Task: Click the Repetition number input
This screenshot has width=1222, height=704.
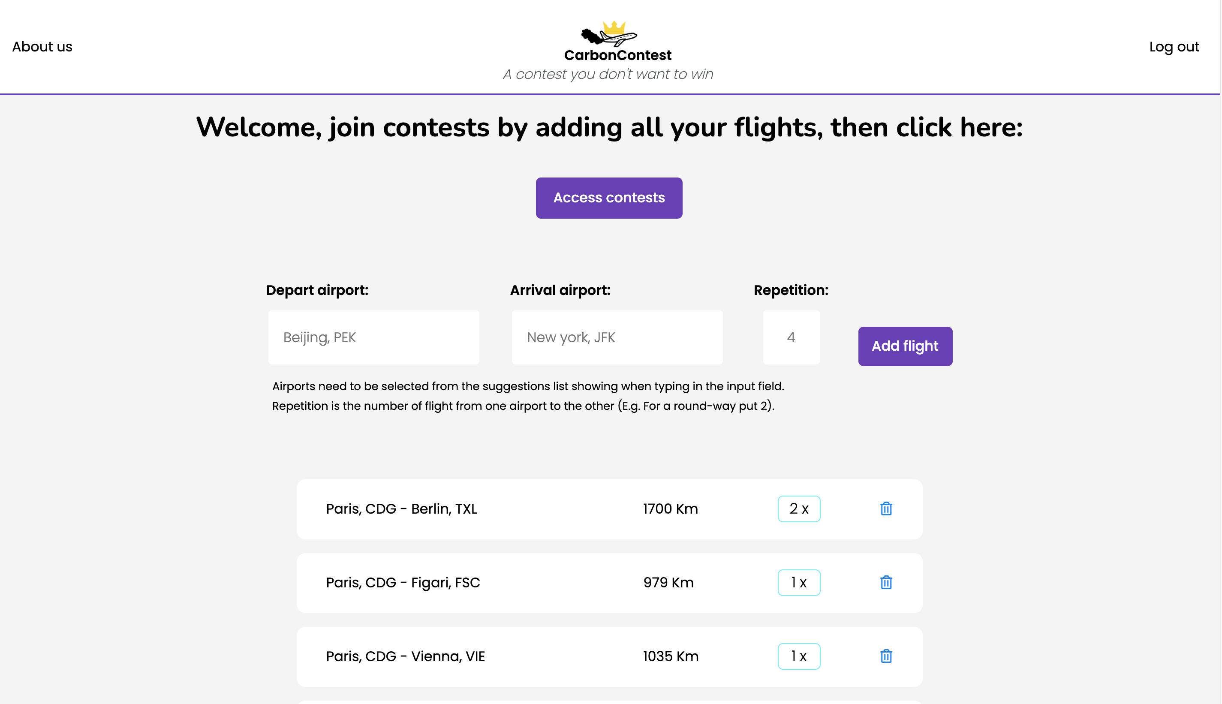Action: [791, 337]
